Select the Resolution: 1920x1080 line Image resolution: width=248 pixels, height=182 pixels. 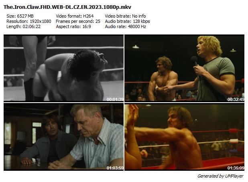[29, 21]
